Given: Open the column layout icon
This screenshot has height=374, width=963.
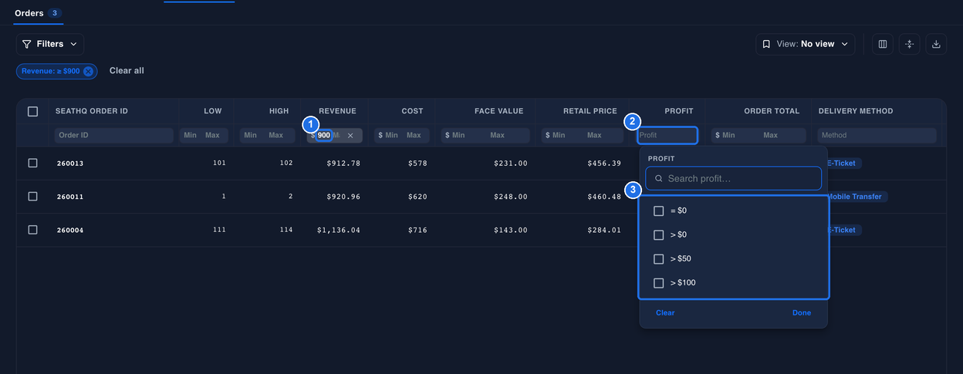Looking at the screenshot, I should [x=883, y=44].
